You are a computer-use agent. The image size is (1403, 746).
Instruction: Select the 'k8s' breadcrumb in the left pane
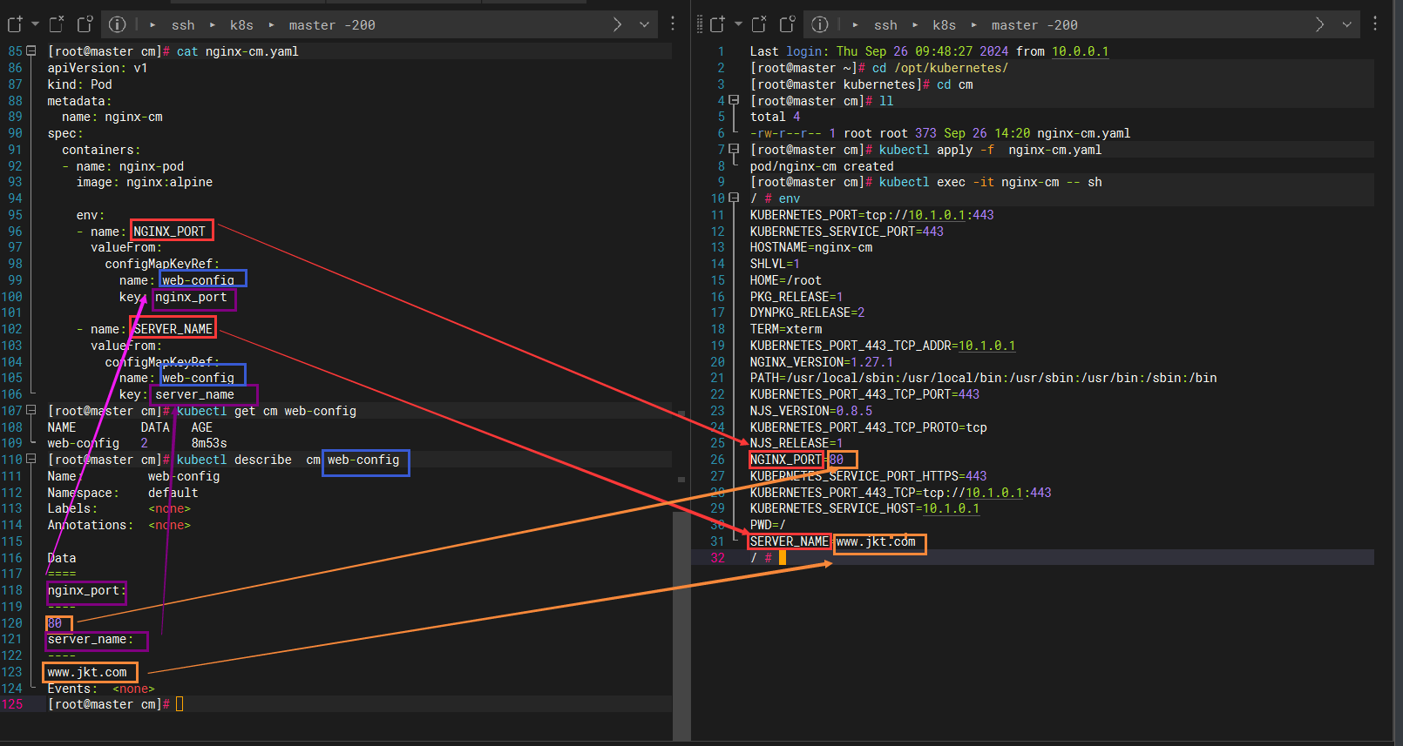point(241,25)
